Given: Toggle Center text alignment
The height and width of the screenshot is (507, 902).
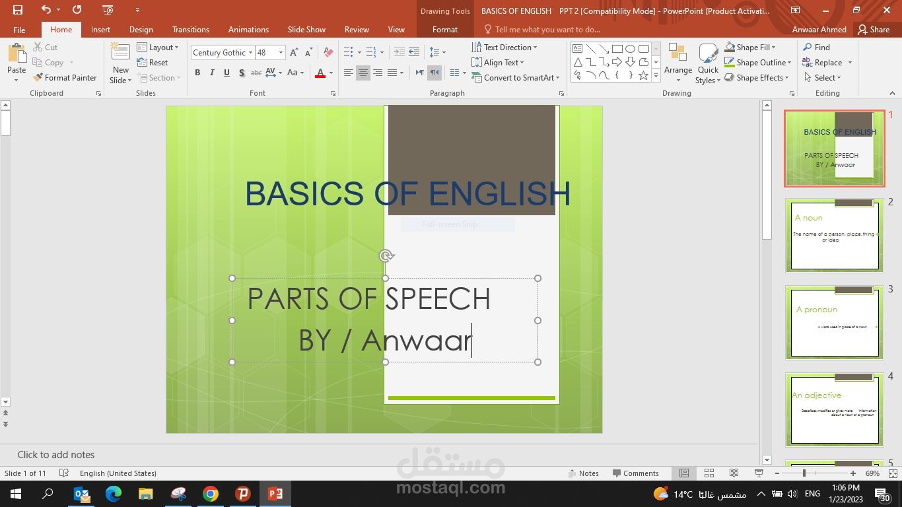Looking at the screenshot, I should coord(363,73).
